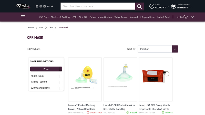Check the $0.00 - $9.99 price filter

coord(60,76)
